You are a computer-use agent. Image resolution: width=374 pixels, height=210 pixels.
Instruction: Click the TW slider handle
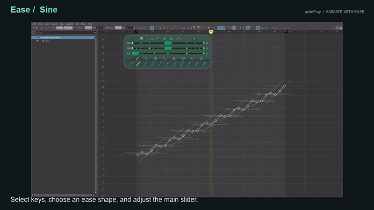[x=168, y=49]
